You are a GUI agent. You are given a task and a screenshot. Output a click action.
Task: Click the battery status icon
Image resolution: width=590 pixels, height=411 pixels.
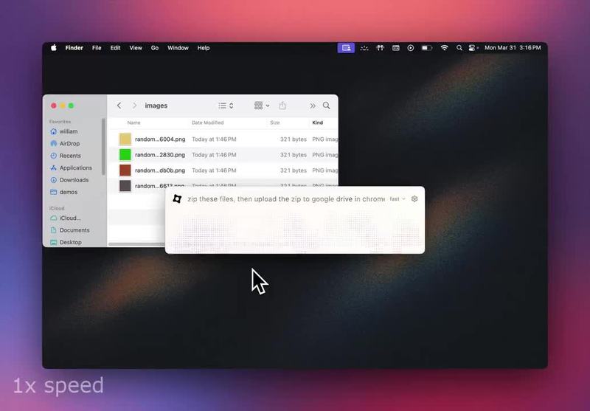click(x=427, y=48)
